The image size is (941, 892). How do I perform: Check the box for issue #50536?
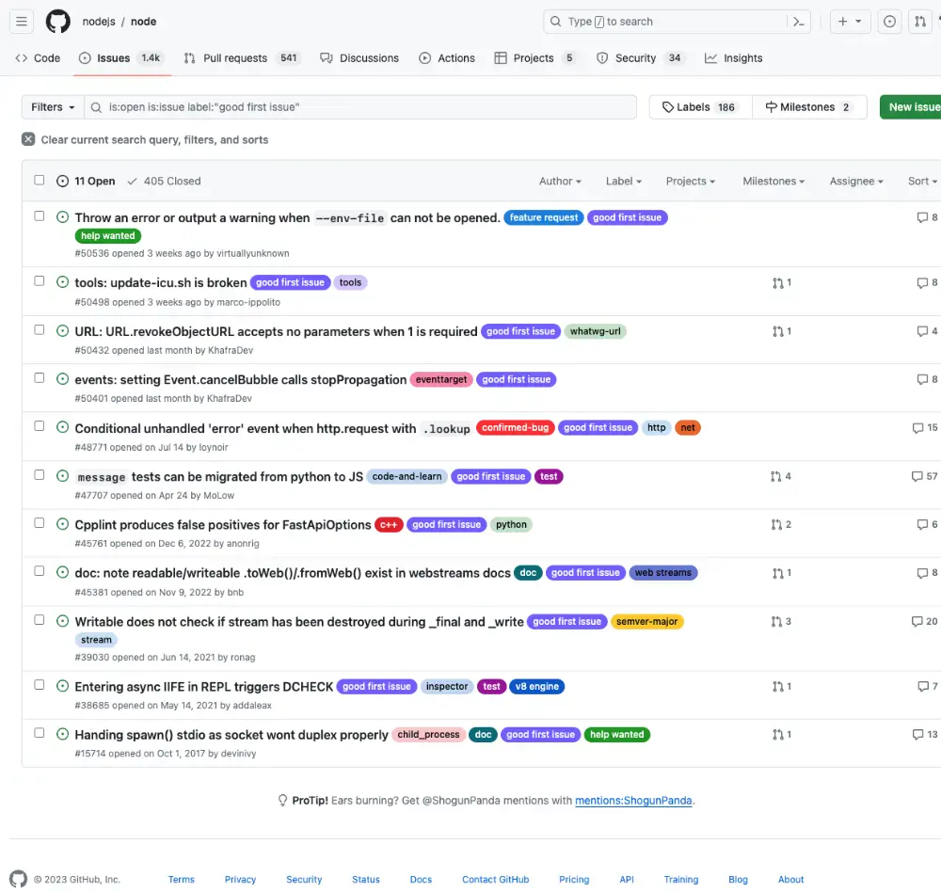pos(40,216)
